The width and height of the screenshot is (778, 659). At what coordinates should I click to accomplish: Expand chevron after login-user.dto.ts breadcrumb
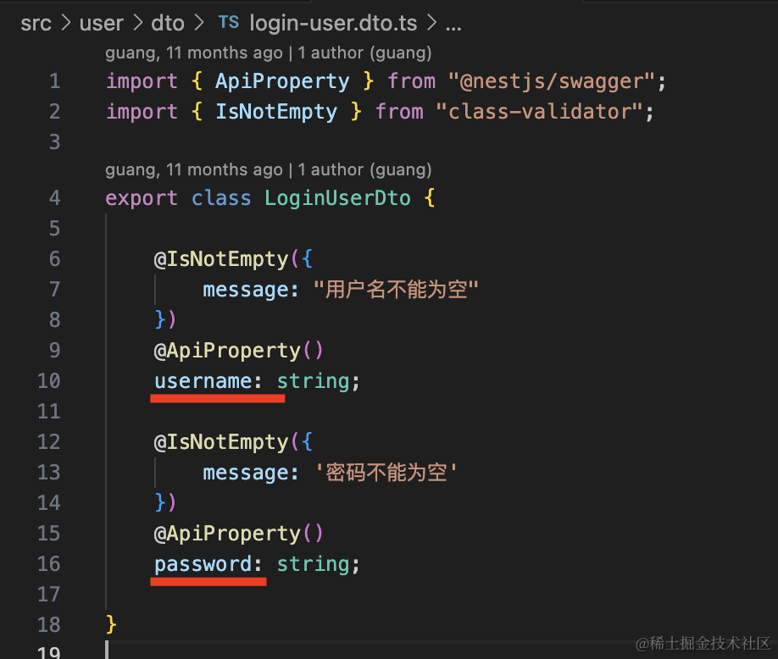(431, 22)
